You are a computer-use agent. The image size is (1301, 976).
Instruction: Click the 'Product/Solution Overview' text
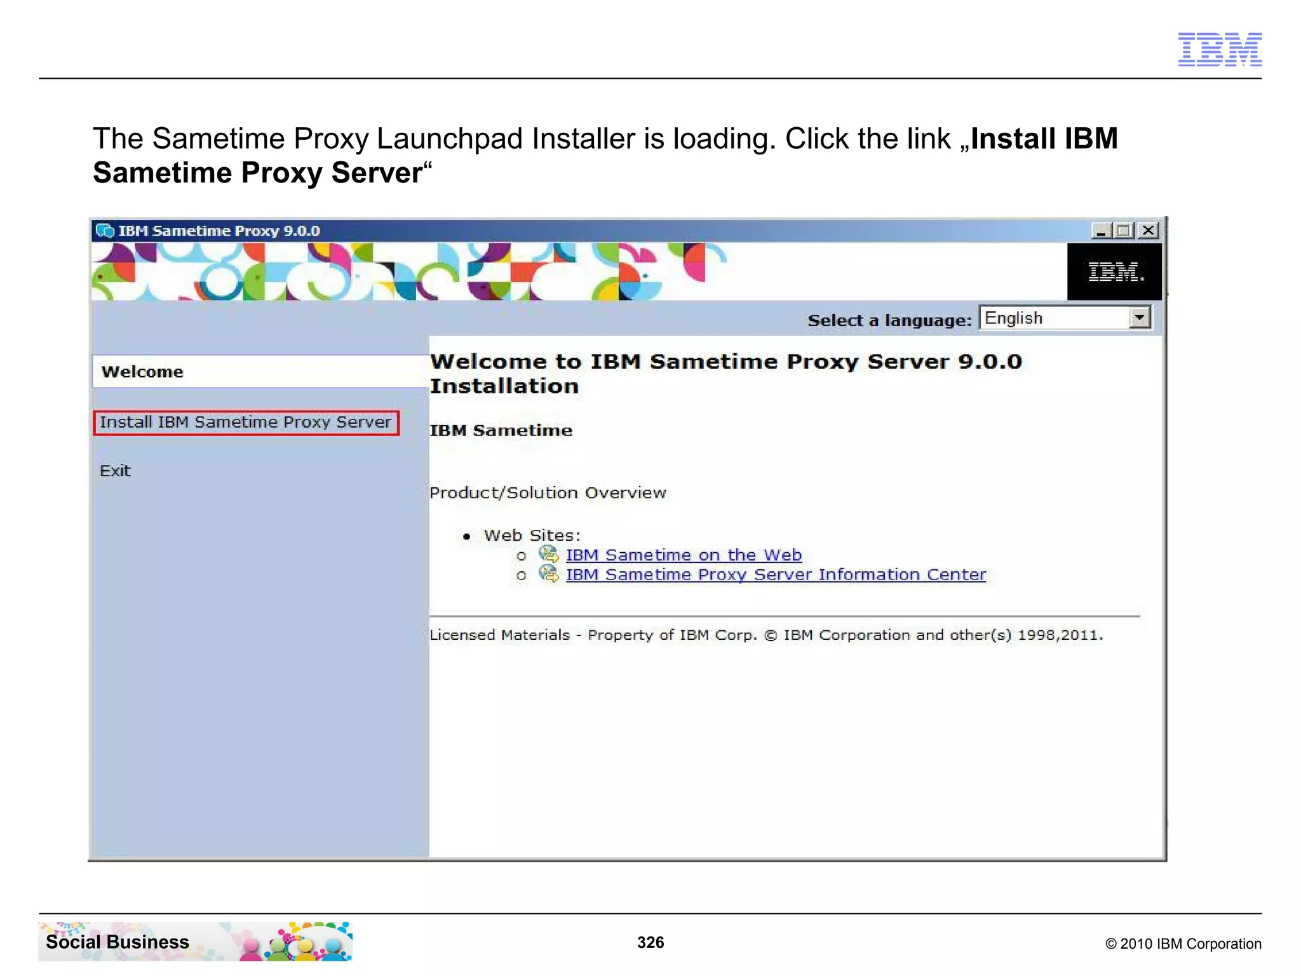point(548,493)
